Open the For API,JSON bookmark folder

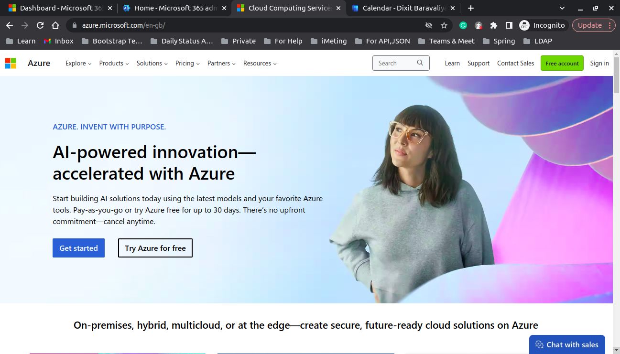(x=383, y=41)
